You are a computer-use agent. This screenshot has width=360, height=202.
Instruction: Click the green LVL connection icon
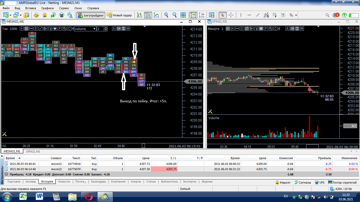pyautogui.click(x=344, y=15)
